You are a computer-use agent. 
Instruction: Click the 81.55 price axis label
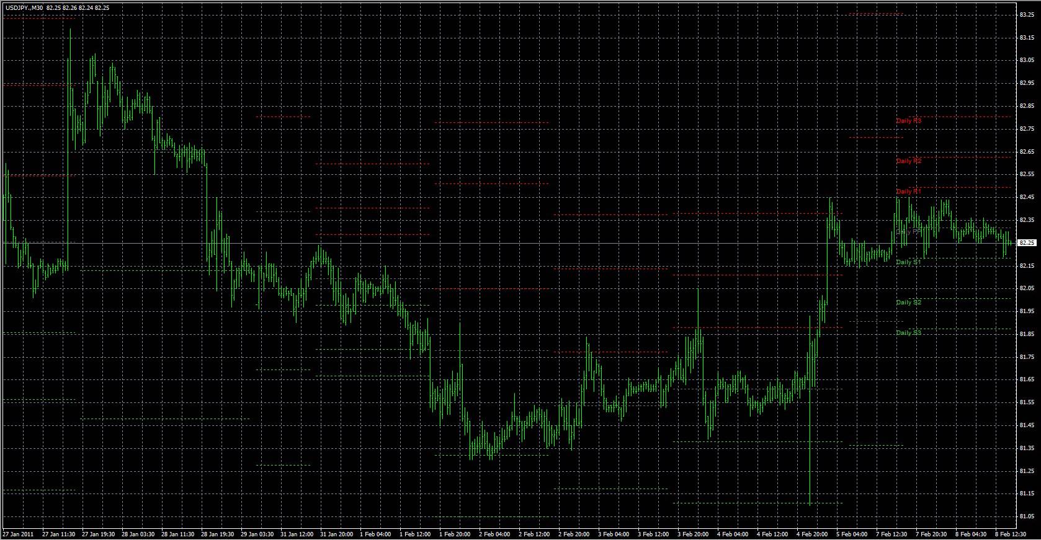point(1027,402)
